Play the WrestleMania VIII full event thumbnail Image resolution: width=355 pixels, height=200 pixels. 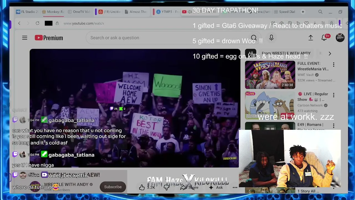pyautogui.click(x=270, y=75)
